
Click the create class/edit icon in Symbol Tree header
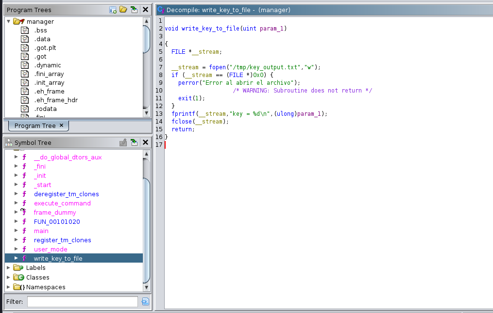click(x=123, y=142)
